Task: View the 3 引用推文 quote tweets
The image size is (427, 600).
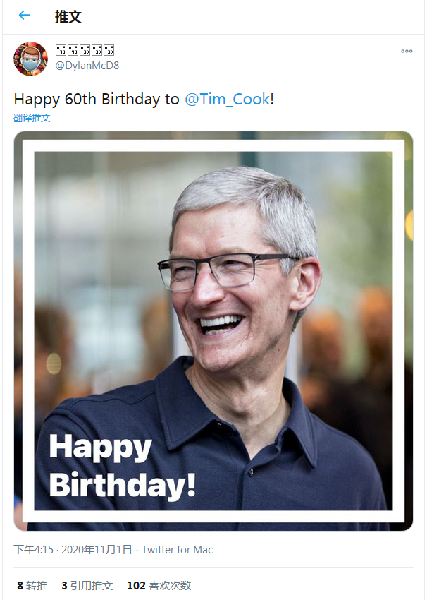Action: coord(87,585)
